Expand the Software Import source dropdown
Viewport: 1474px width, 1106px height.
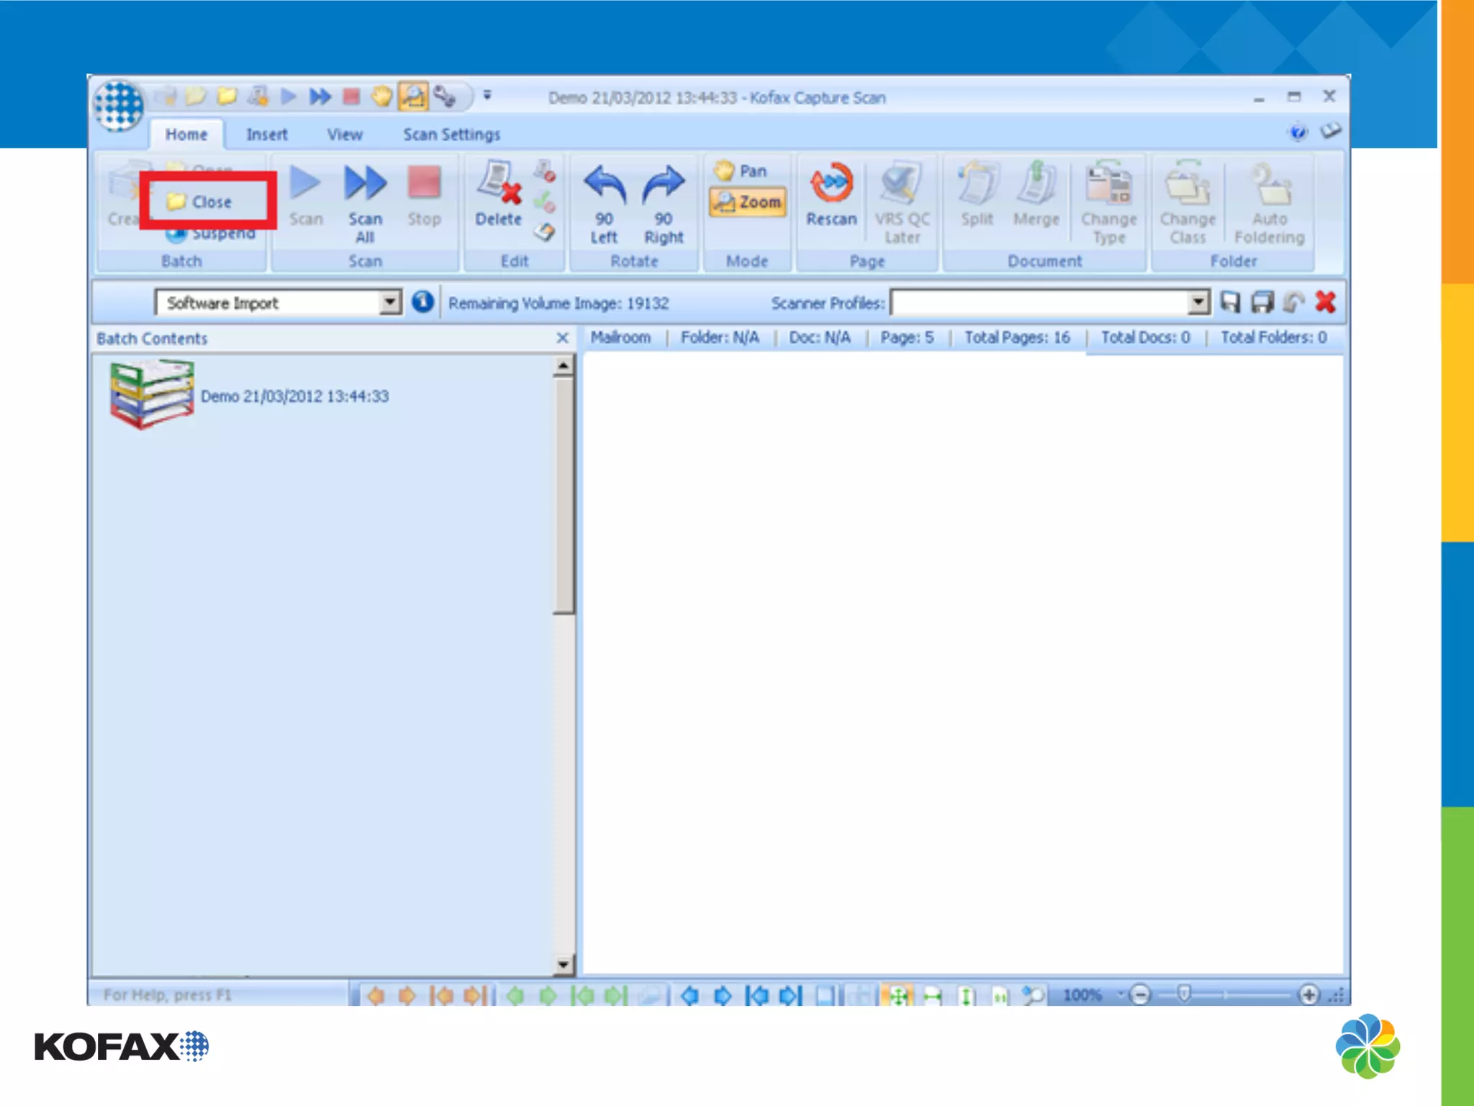click(x=390, y=302)
